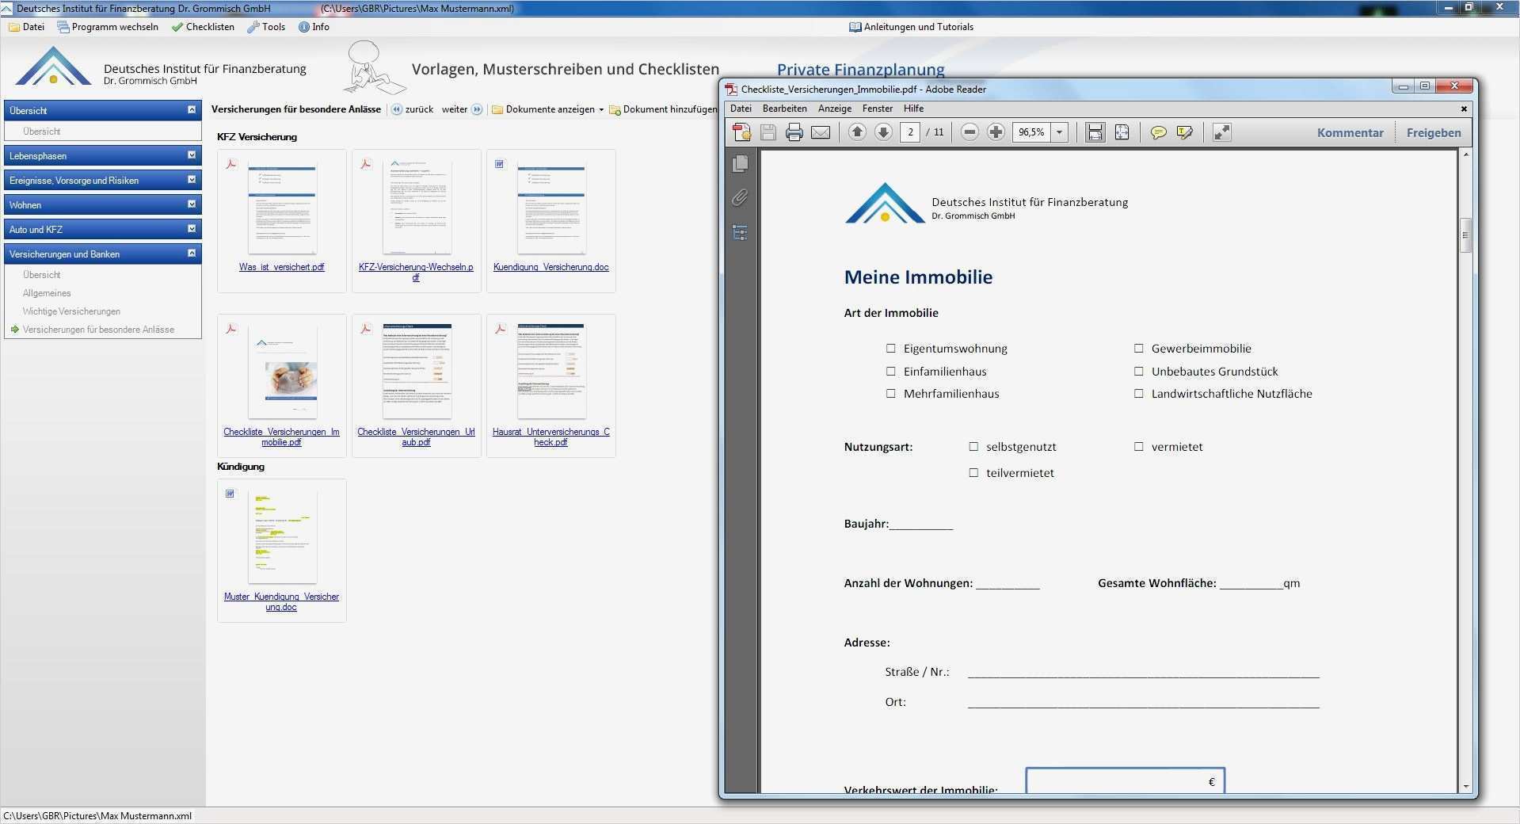Open the zoom percentage dropdown arrow

tap(1059, 132)
